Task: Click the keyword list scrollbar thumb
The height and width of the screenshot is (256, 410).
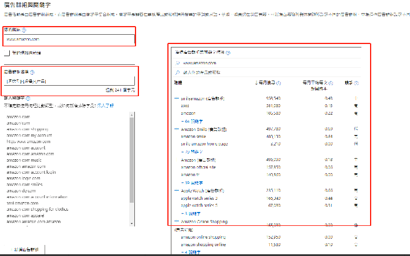Action: point(131,160)
